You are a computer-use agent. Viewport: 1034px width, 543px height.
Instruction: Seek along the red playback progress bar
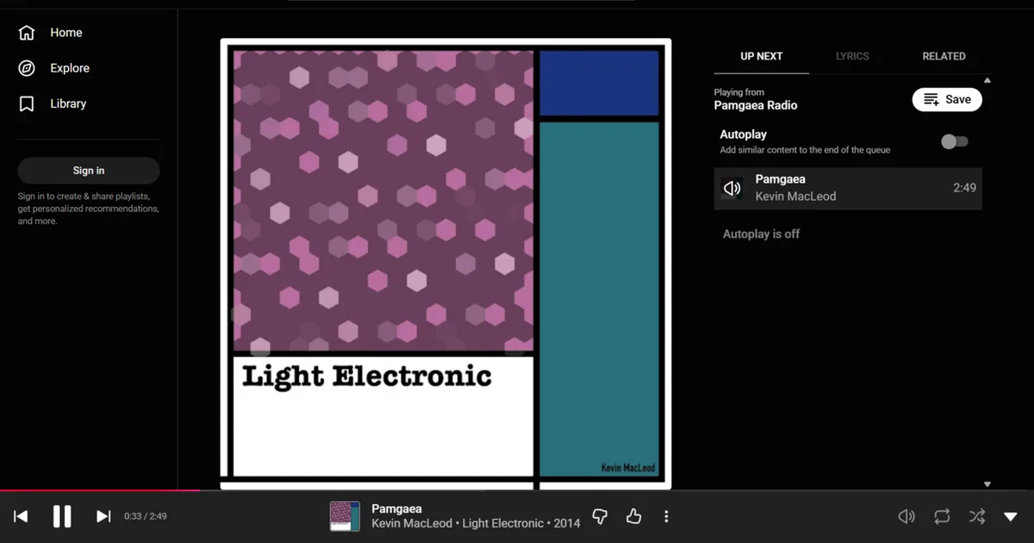click(x=517, y=490)
